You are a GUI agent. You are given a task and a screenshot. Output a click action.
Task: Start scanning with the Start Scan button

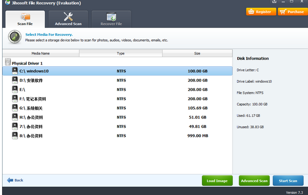pyautogui.click(x=288, y=181)
